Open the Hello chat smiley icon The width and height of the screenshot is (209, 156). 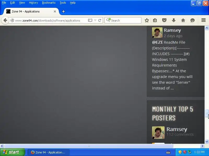(x=193, y=21)
